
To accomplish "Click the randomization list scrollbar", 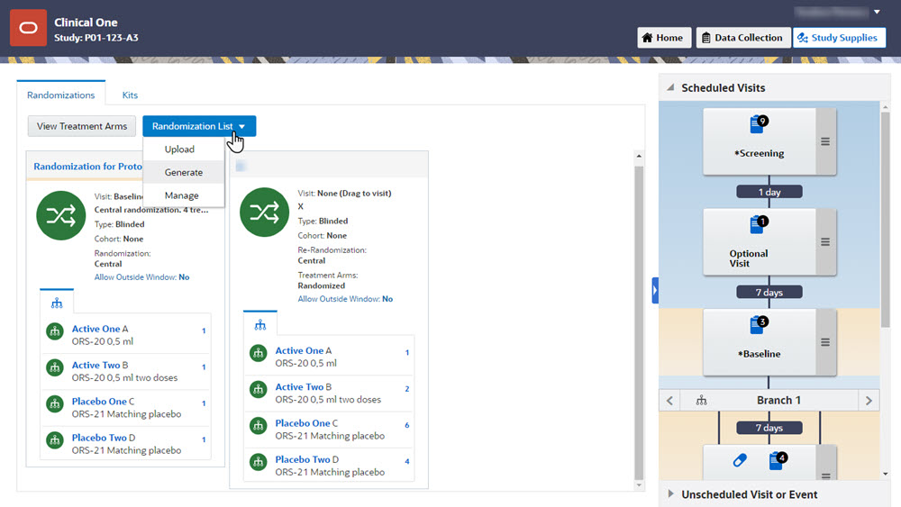I will (x=639, y=321).
